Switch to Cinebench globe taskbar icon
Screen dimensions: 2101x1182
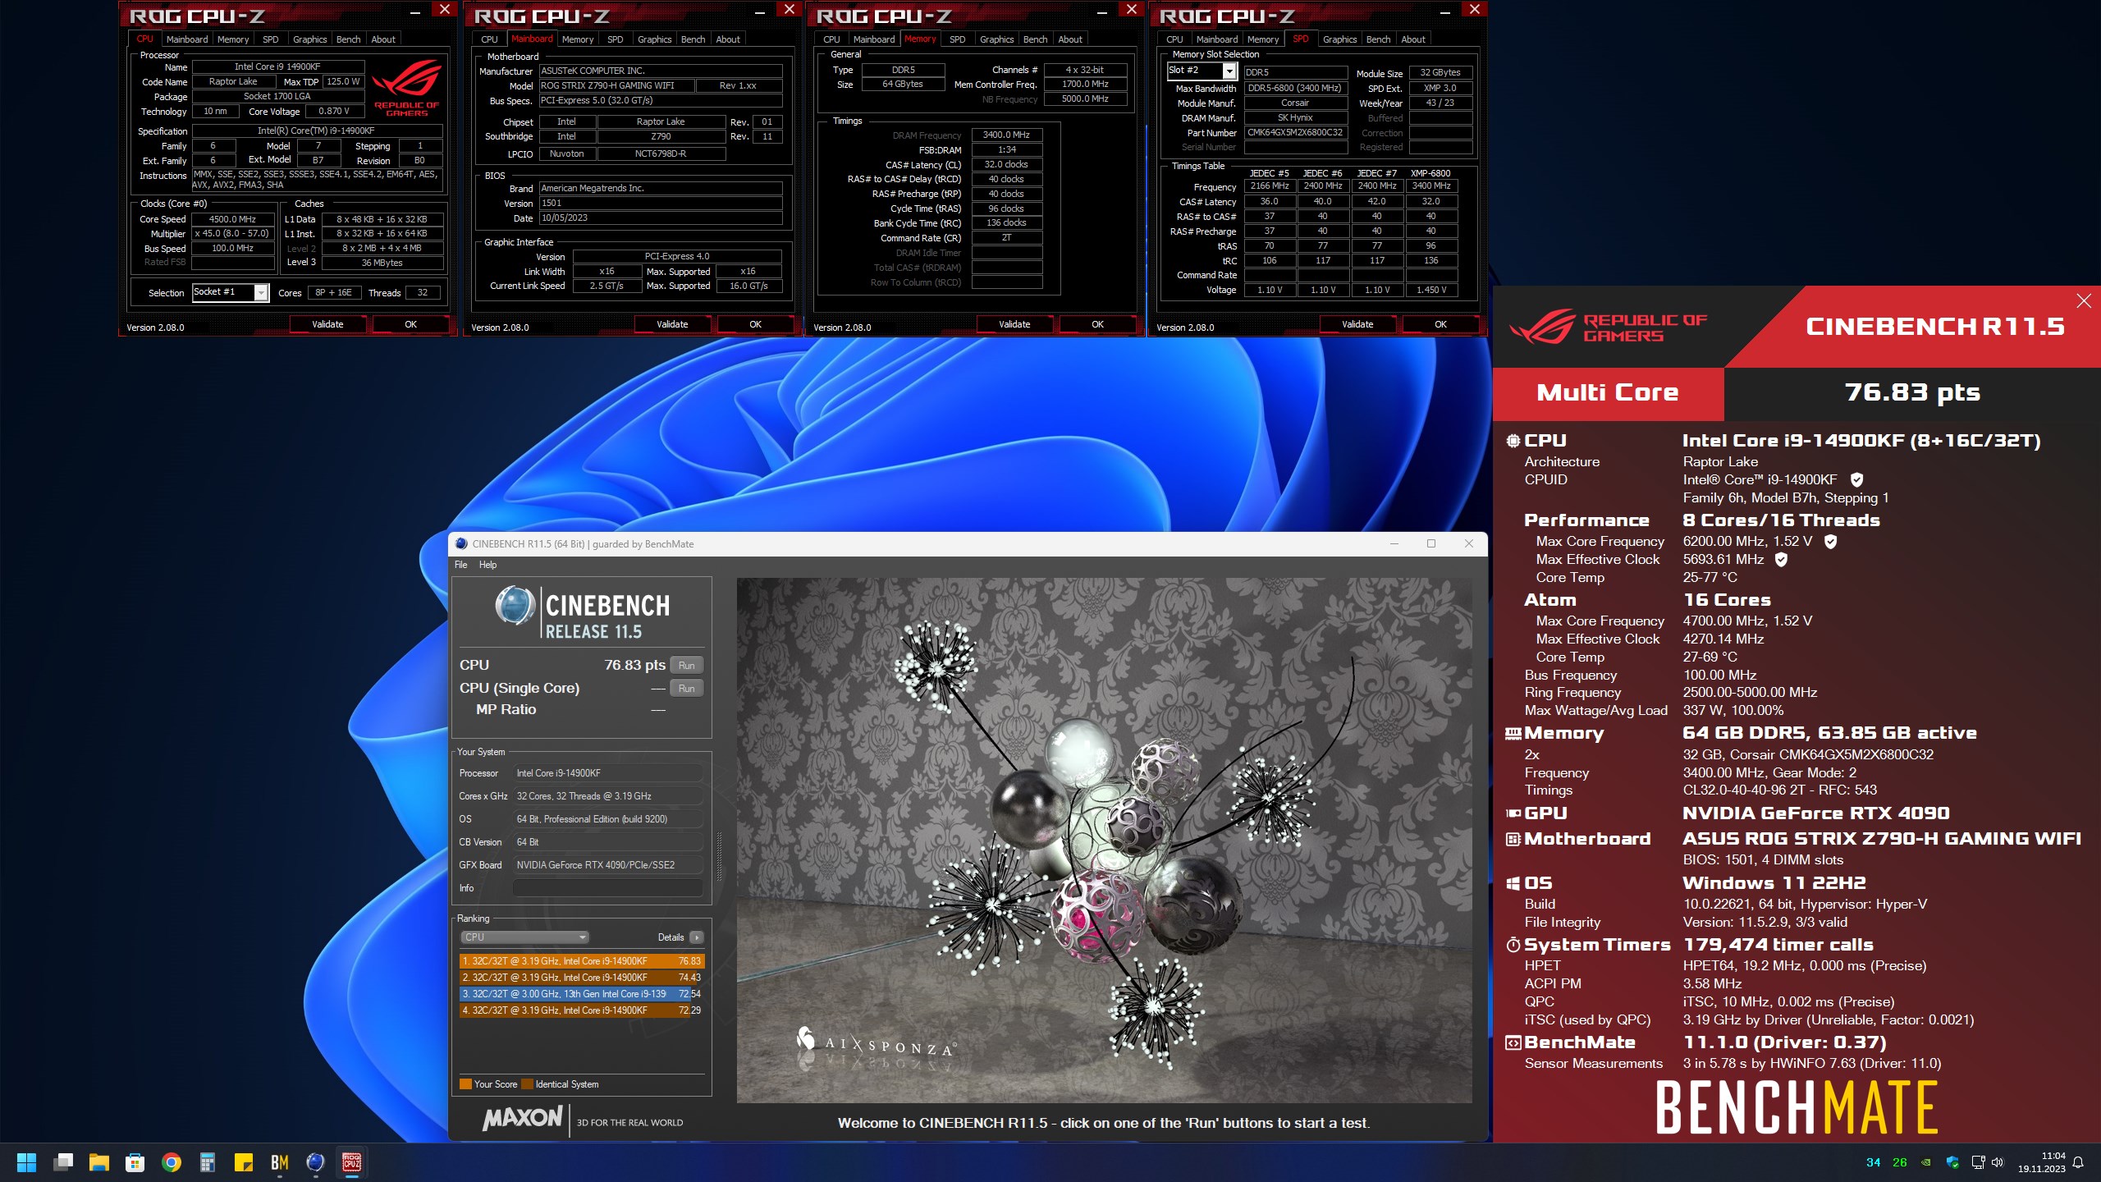316,1162
